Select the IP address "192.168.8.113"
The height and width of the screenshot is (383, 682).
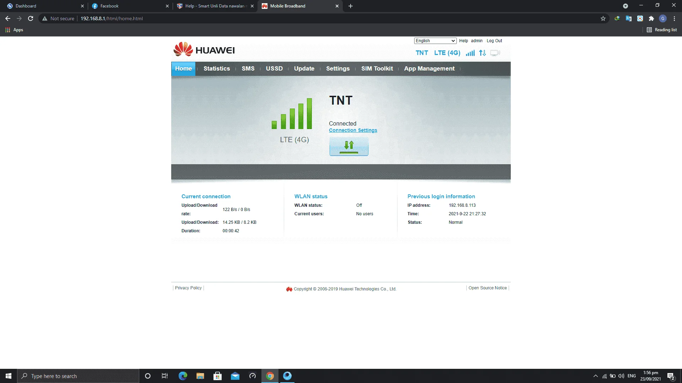pos(462,205)
